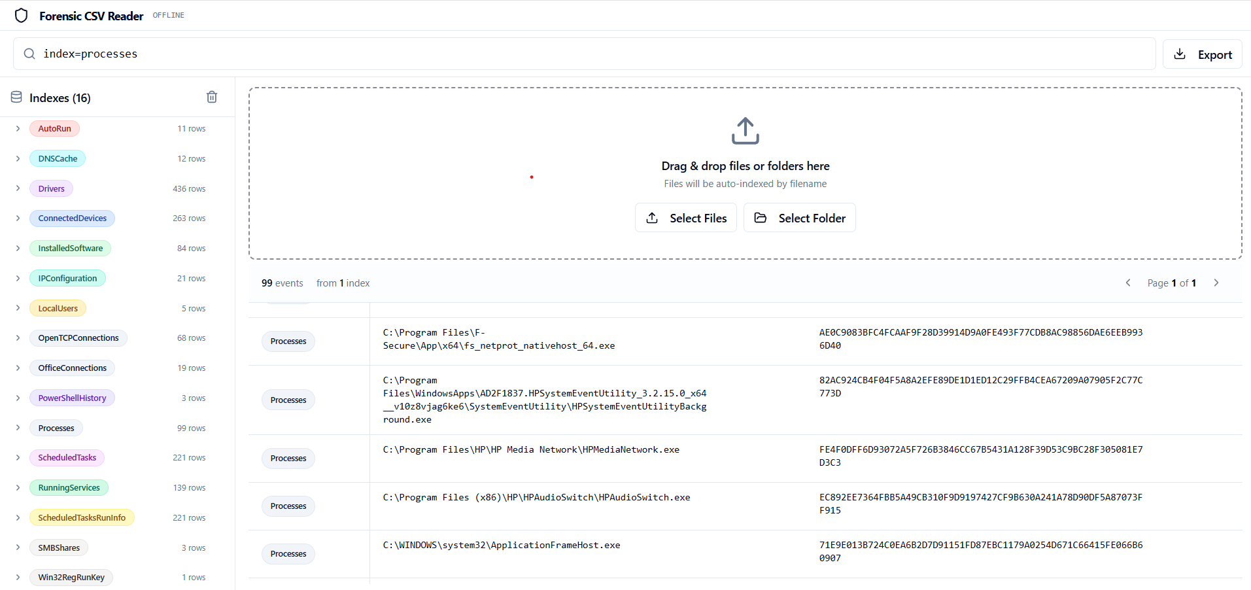Click the Select Folder button

click(799, 217)
